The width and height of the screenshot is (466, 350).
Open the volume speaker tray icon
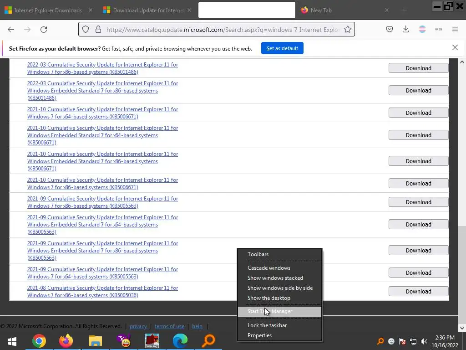pos(424,341)
